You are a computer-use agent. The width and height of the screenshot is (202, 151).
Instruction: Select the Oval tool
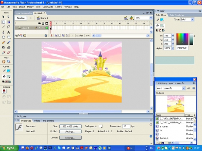click(3, 37)
